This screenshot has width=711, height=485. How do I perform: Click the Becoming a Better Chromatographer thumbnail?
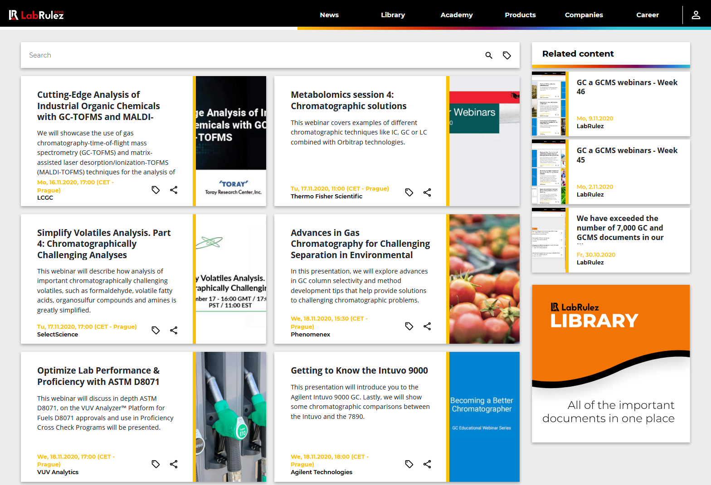pyautogui.click(x=484, y=417)
